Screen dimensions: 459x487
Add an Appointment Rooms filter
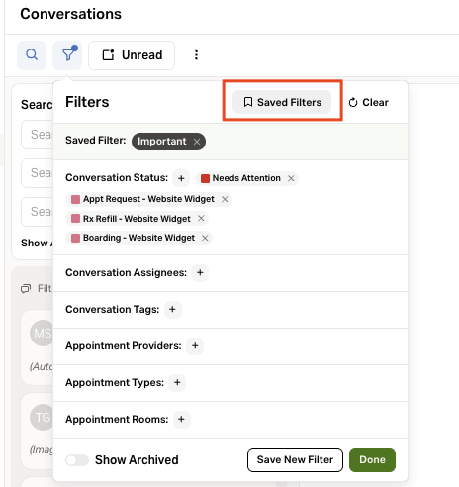tap(181, 420)
